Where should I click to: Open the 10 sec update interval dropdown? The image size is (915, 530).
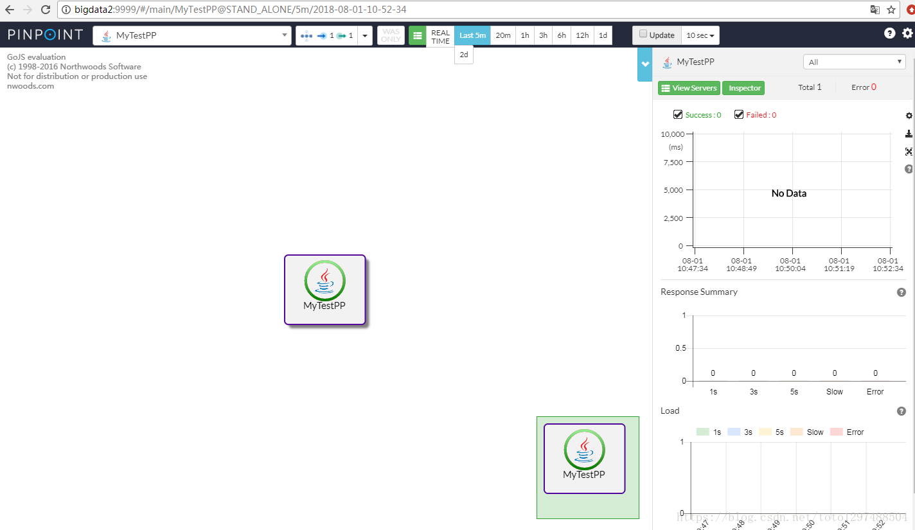coord(700,35)
